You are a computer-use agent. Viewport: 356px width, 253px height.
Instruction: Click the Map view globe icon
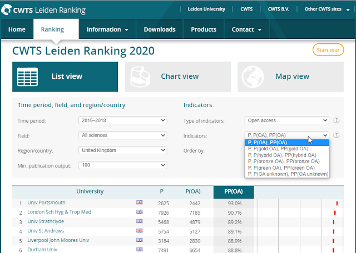coord(253,77)
